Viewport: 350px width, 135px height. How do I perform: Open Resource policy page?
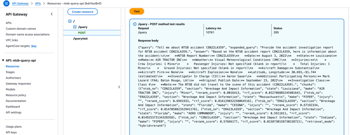click(16, 95)
